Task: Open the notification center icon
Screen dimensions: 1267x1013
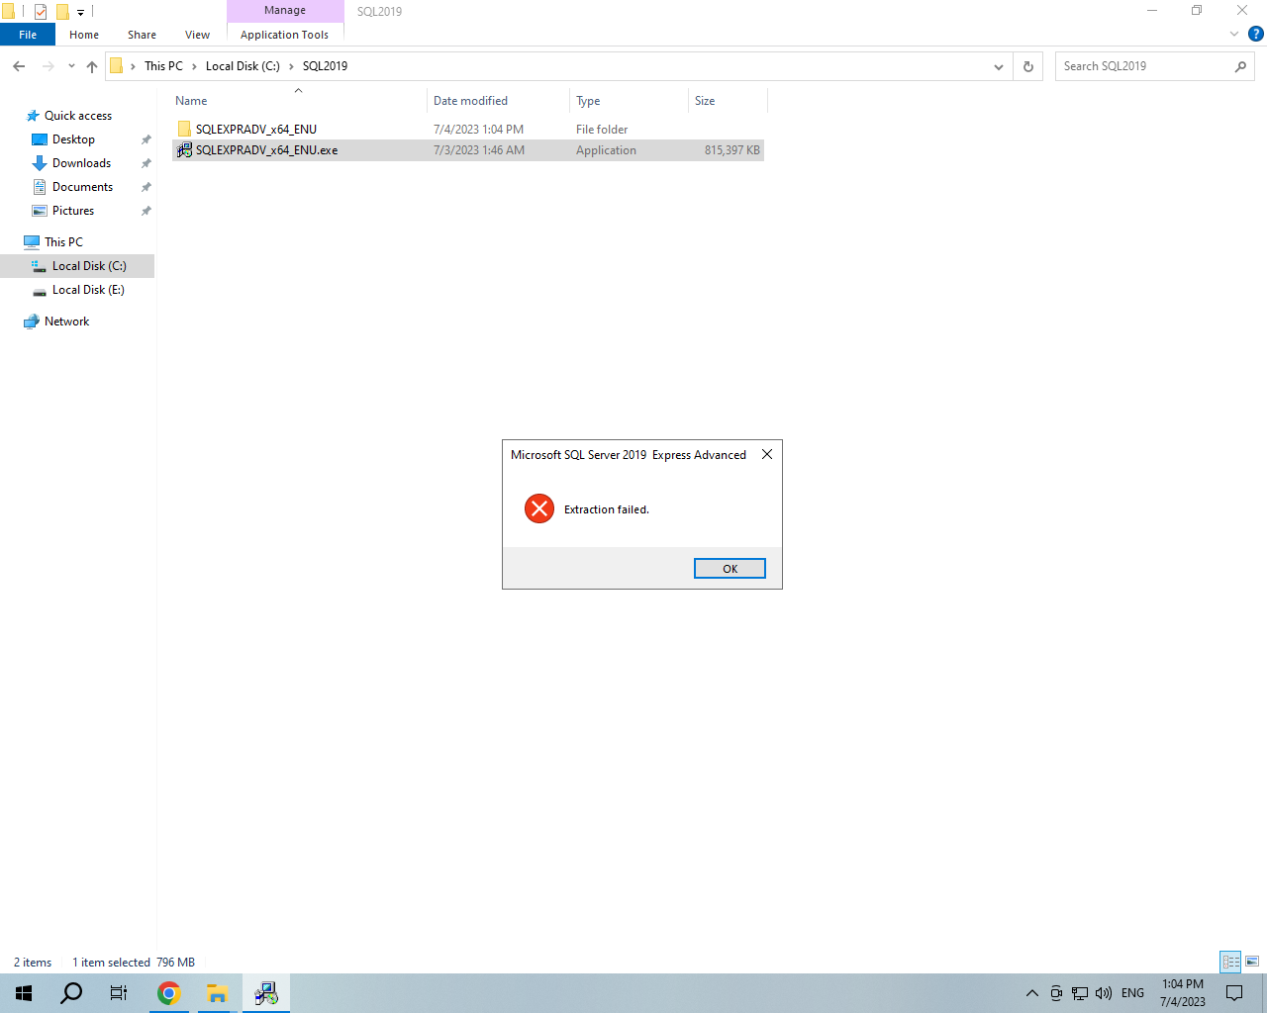Action: click(x=1234, y=993)
